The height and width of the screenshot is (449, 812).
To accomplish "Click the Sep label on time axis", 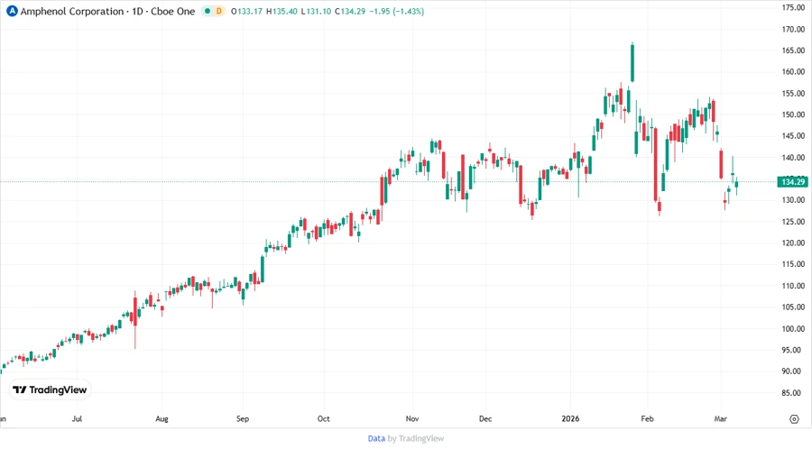I will click(243, 418).
